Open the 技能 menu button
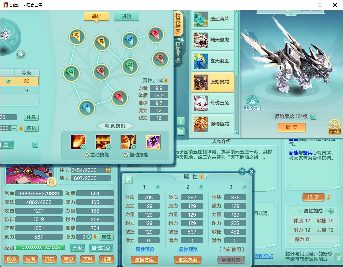The image size is (343, 267). [x=107, y=259]
